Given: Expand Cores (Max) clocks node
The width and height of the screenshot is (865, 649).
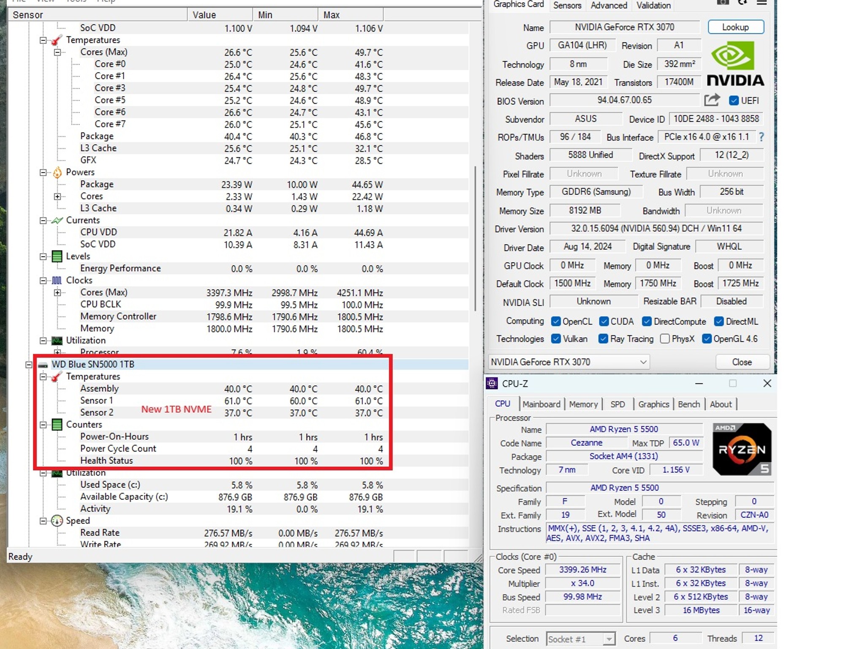Looking at the screenshot, I should click(x=57, y=293).
